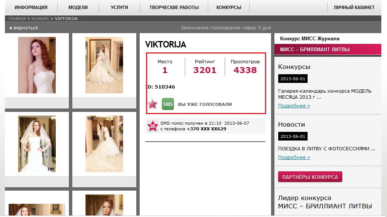387x217 pixels.
Task: Open the veil bride photo thumbnail
Action: [x=37, y=144]
